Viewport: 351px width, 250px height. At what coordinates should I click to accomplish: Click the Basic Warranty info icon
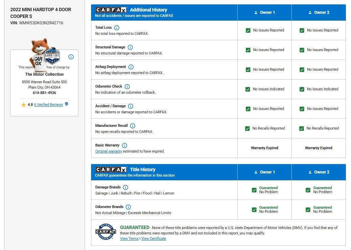click(125, 145)
